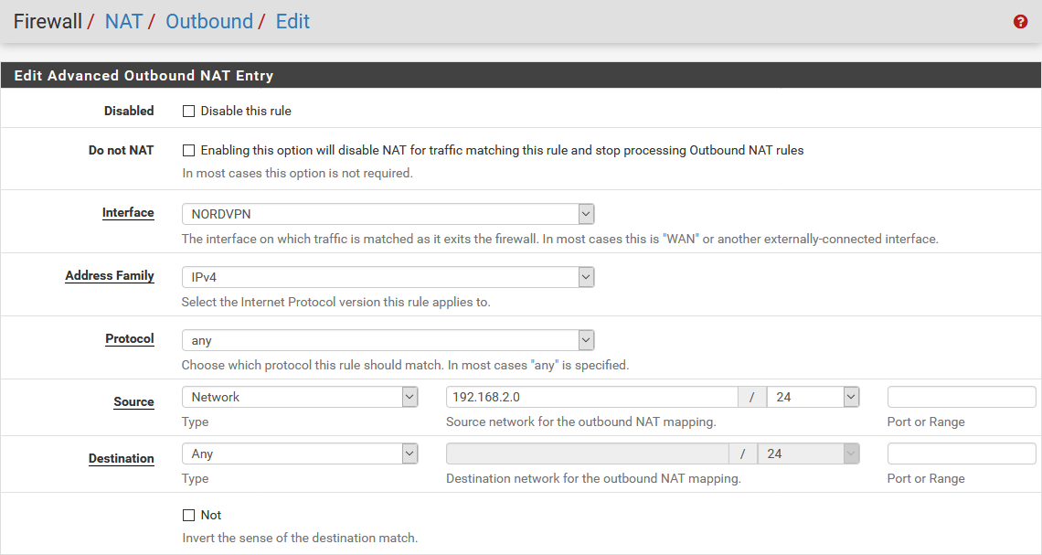This screenshot has height=555, width=1042.
Task: Click the underlined Protocol field label
Action: [130, 339]
